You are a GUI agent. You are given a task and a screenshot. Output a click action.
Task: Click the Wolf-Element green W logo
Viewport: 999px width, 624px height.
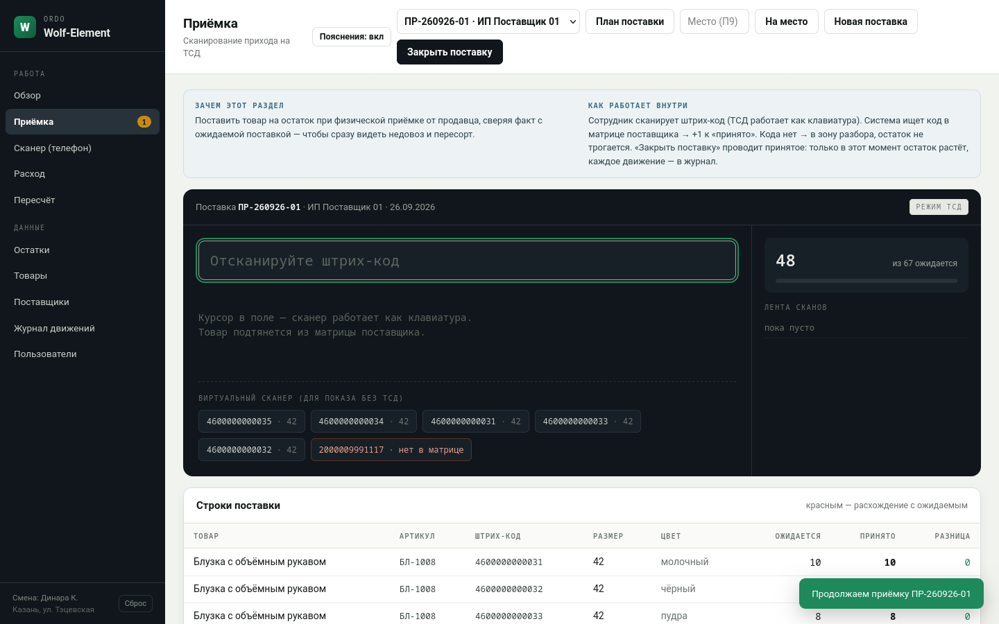(25, 27)
